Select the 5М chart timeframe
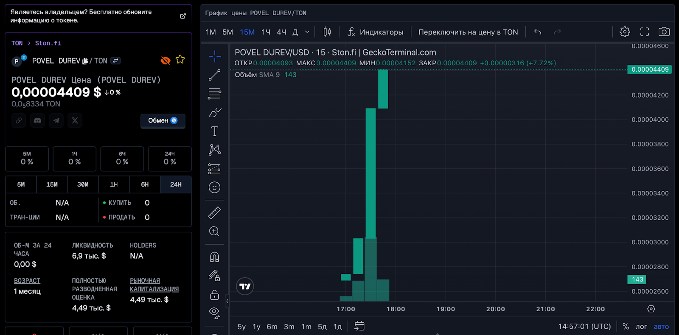The width and height of the screenshot is (679, 335). (228, 32)
